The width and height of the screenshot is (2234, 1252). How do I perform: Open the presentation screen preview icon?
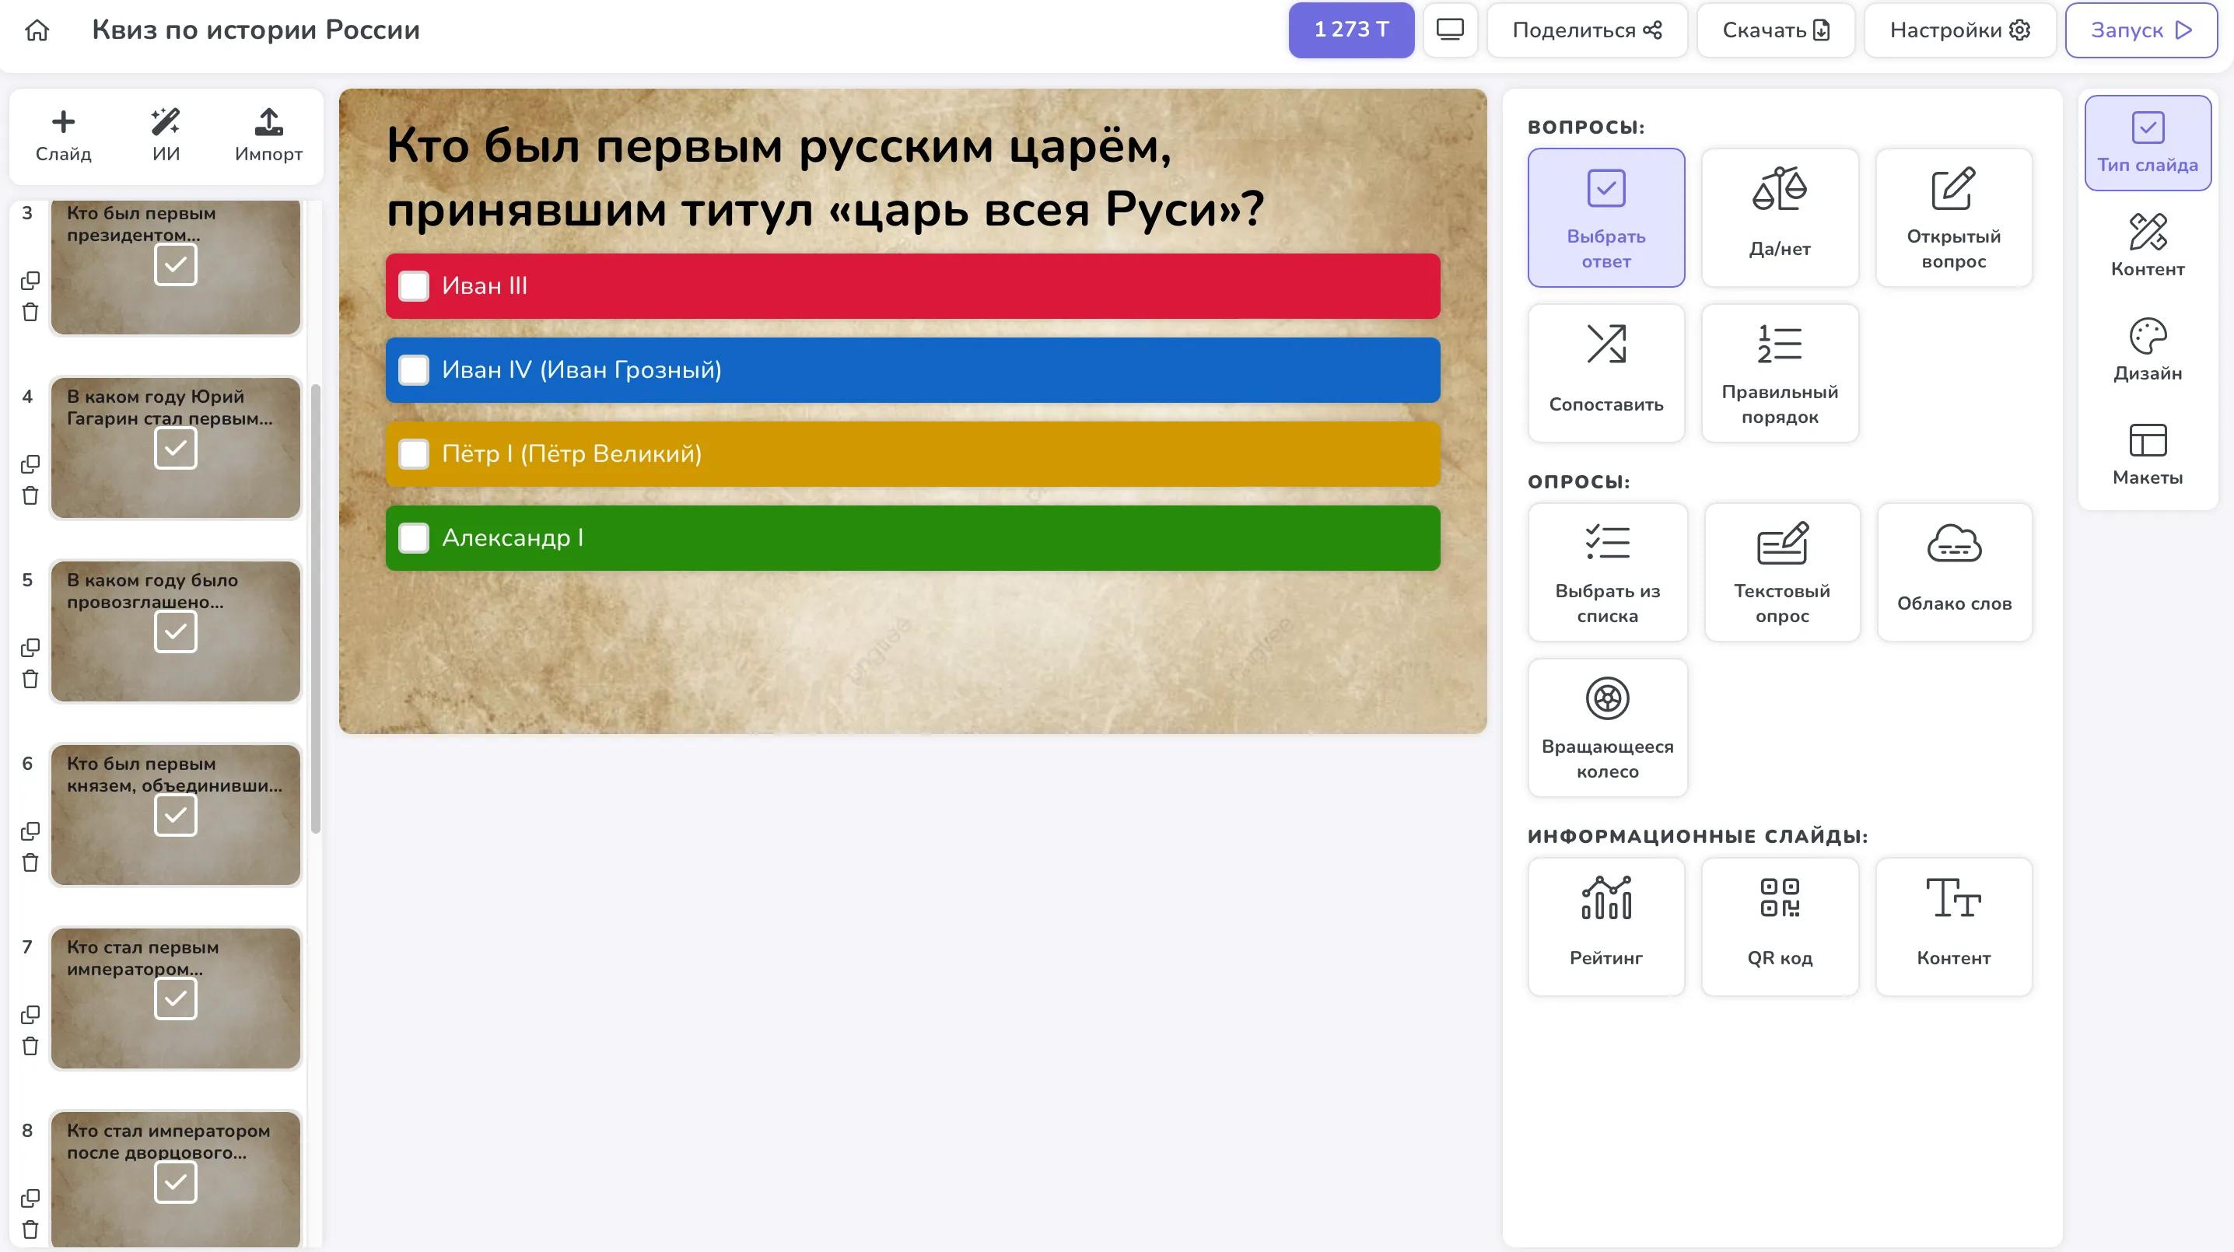(1449, 30)
